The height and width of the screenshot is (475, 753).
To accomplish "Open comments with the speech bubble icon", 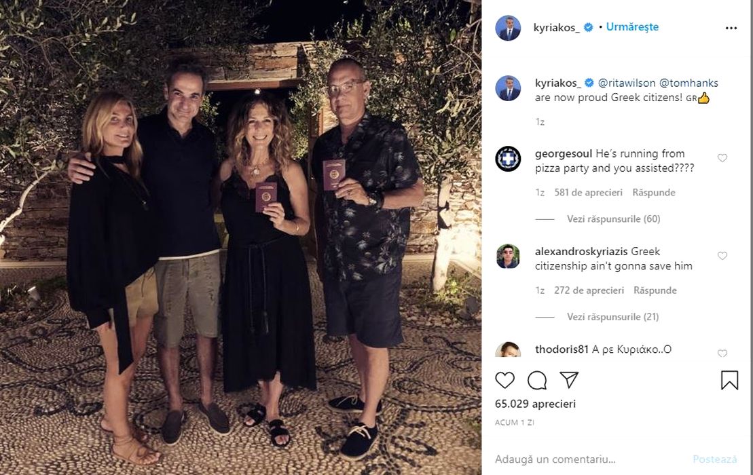I will point(537,380).
